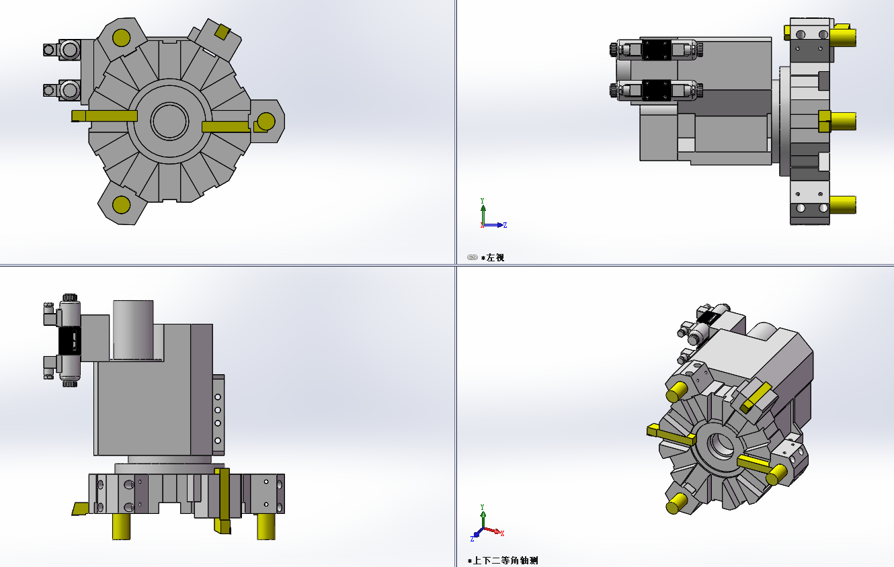Image resolution: width=894 pixels, height=567 pixels.
Task: Select the central bore in the top-left viewport
Action: point(169,121)
